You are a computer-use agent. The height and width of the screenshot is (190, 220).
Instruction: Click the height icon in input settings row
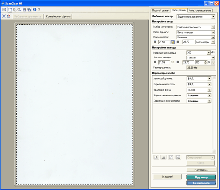click(x=178, y=42)
